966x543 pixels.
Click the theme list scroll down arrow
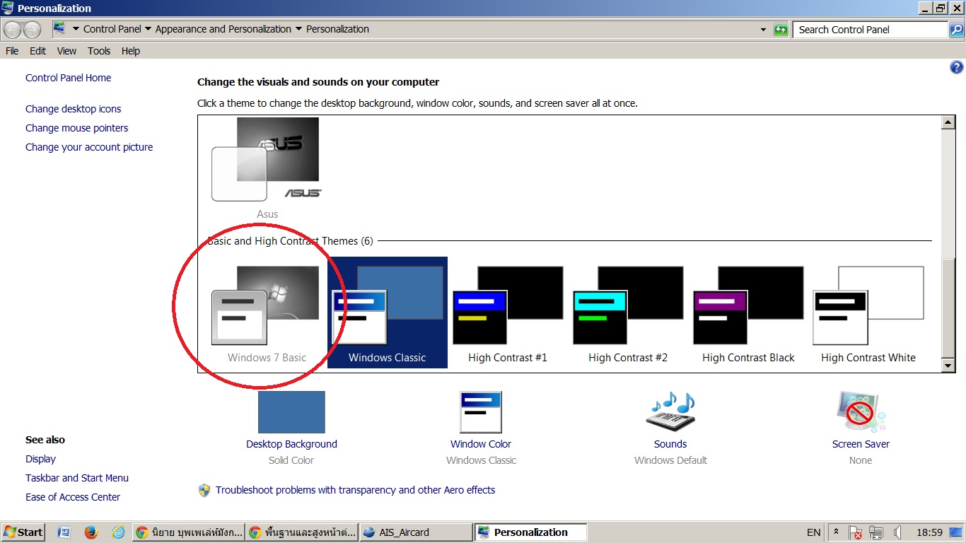(949, 366)
